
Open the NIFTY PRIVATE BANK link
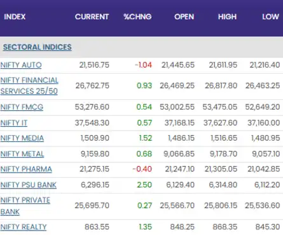coord(25,206)
